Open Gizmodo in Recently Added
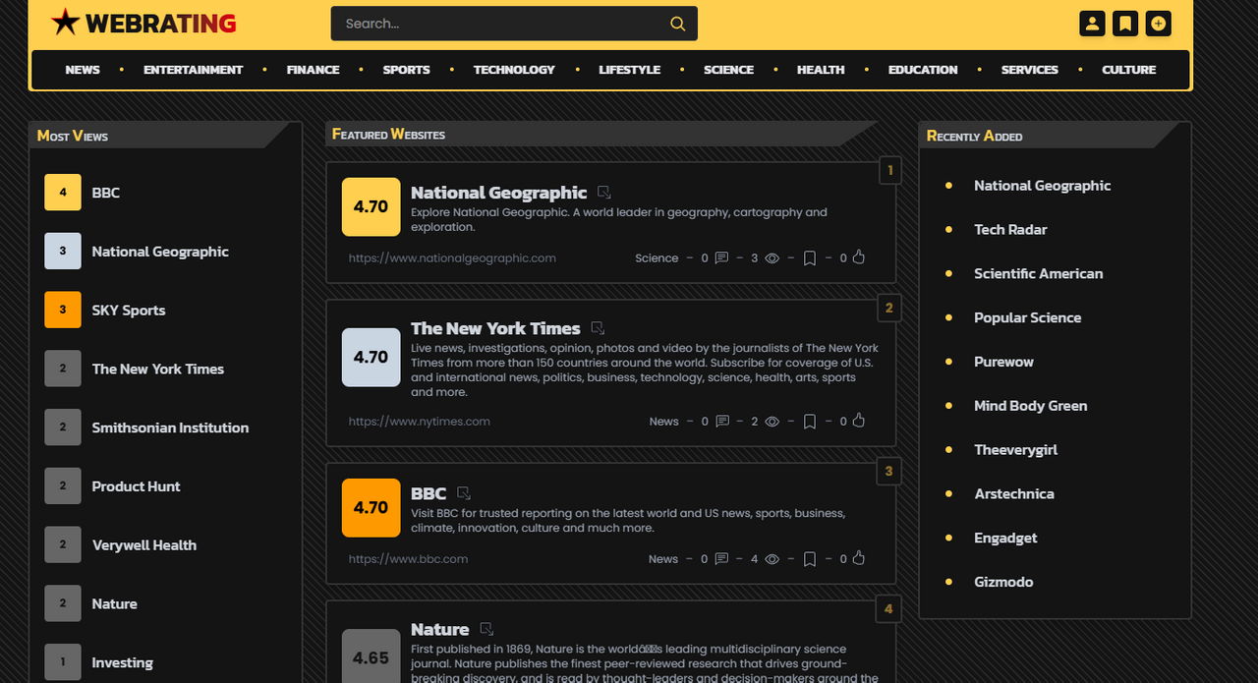The height and width of the screenshot is (683, 1258). (1003, 582)
